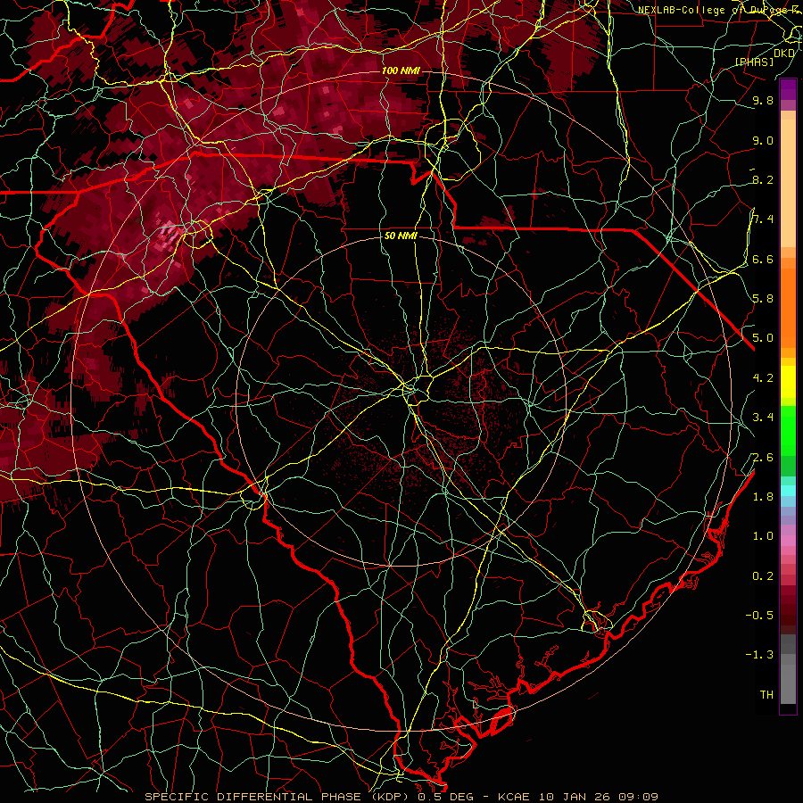This screenshot has height=803, width=803.
Task: Click the 9.8 value on the color scale
Action: point(763,100)
